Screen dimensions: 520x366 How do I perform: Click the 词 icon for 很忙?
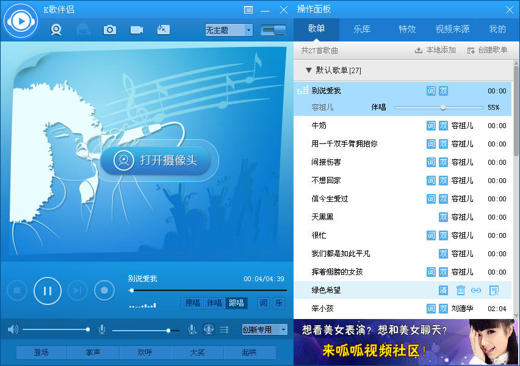pos(431,235)
